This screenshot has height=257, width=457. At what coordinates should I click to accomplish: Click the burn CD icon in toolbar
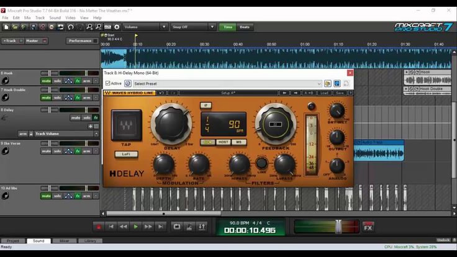tap(52, 27)
